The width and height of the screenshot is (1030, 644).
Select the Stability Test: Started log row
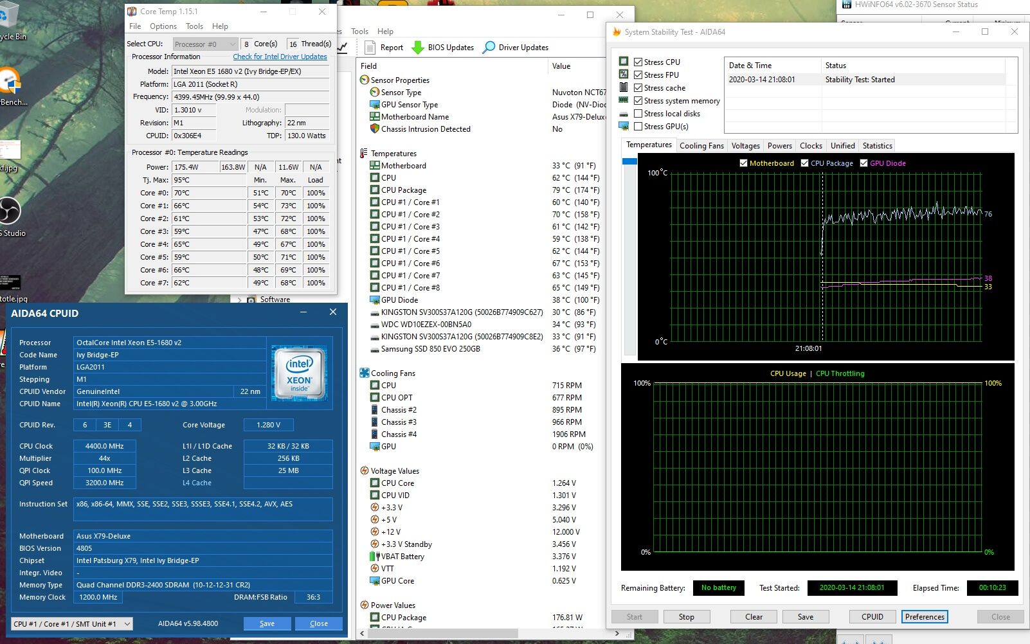[x=865, y=80]
